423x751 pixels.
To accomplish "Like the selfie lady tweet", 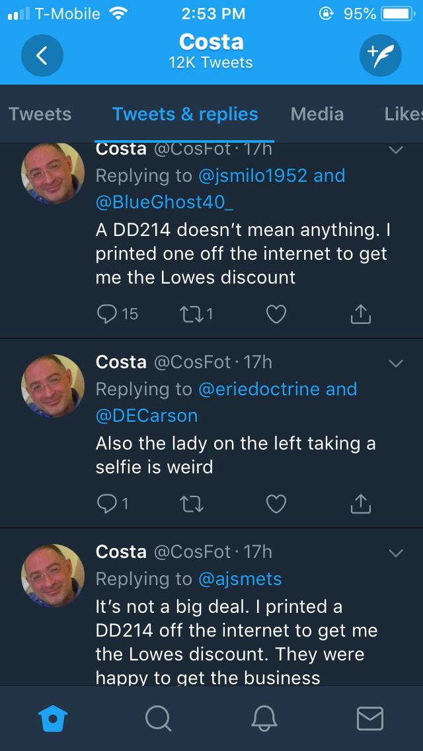I will tap(276, 504).
